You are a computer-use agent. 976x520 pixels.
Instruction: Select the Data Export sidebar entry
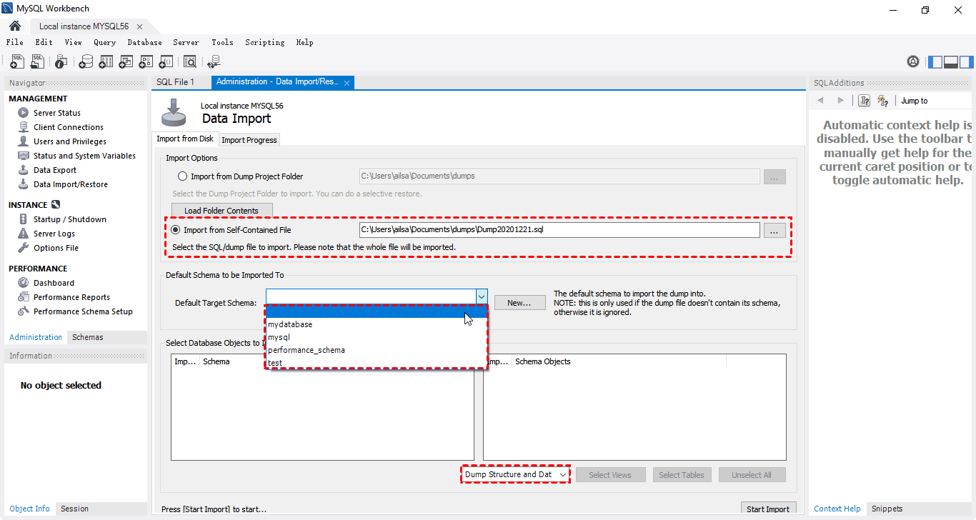tap(56, 169)
